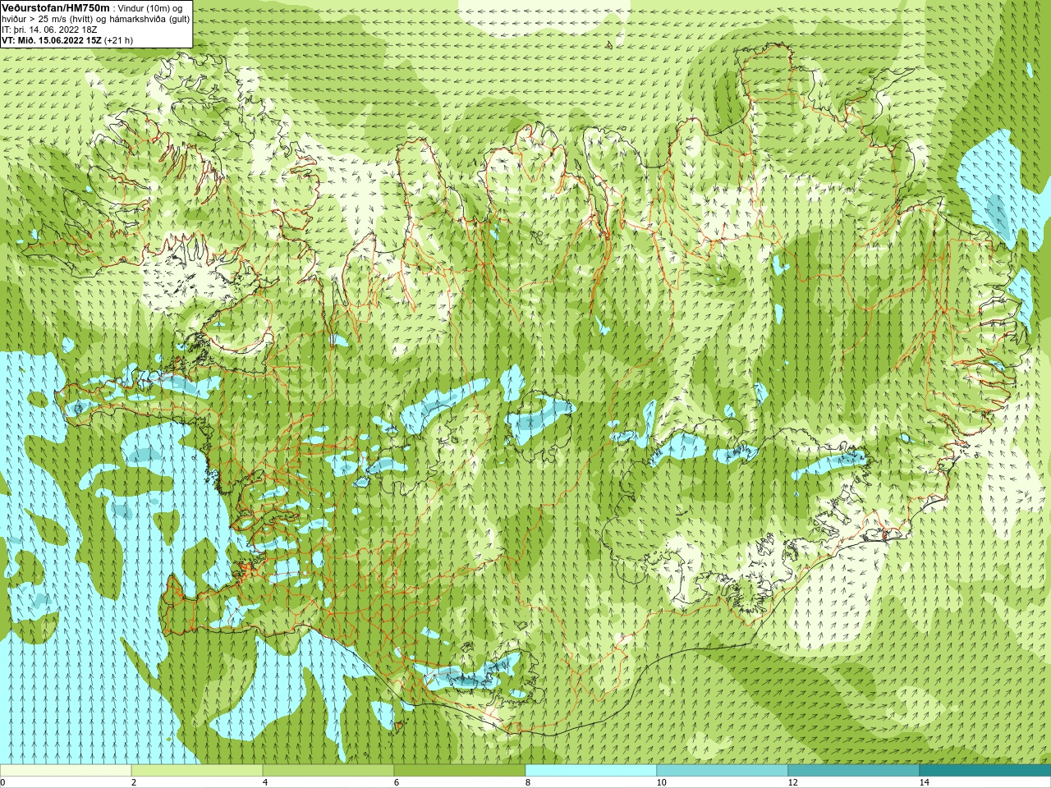Screen dimensions: 1051x788
Task: Click the scale label '0'
Action: (2, 782)
